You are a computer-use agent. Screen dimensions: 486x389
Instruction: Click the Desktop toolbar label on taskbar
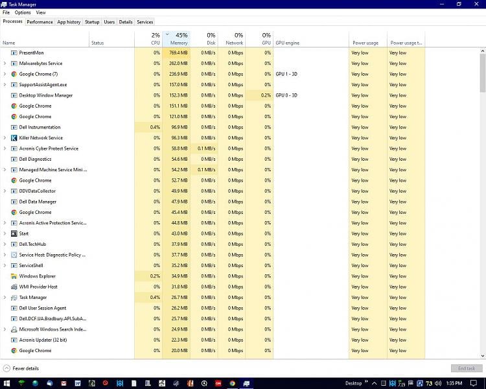pos(353,383)
